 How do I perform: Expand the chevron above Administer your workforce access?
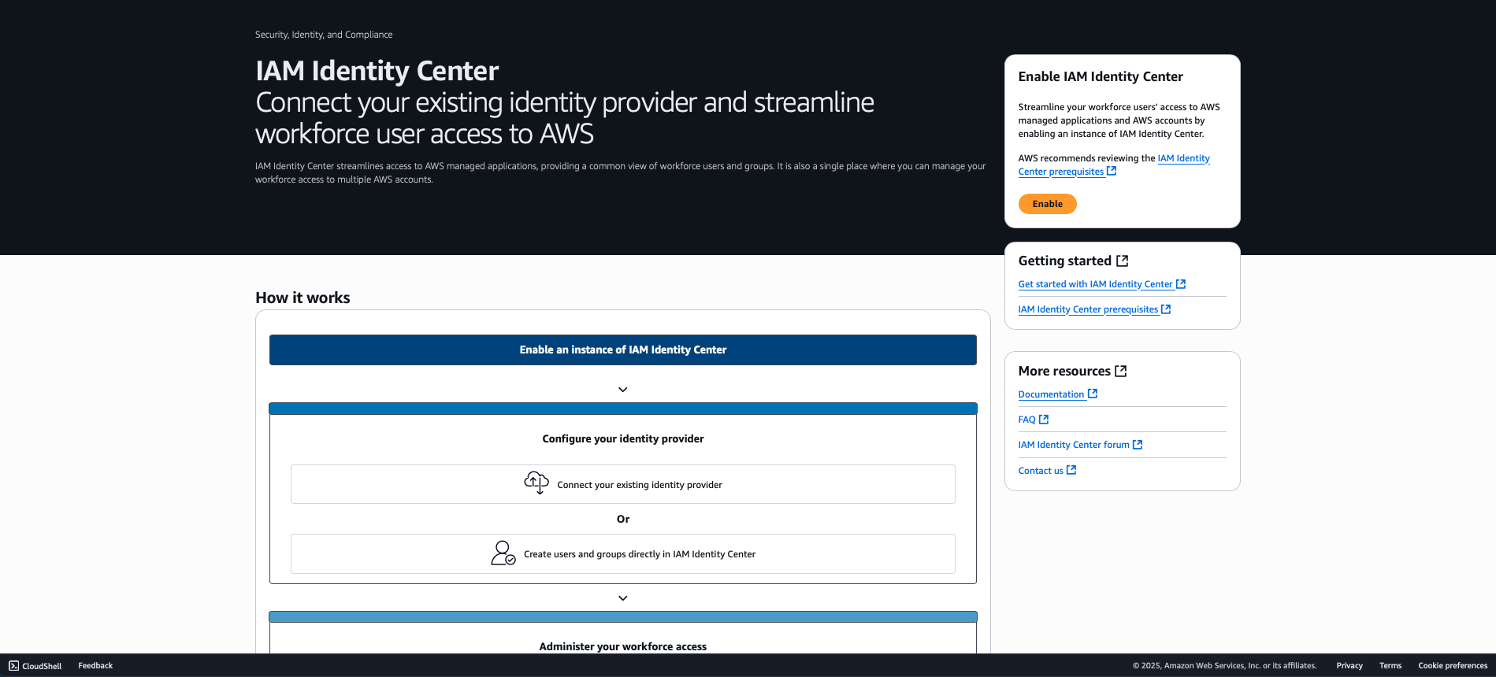(x=622, y=597)
